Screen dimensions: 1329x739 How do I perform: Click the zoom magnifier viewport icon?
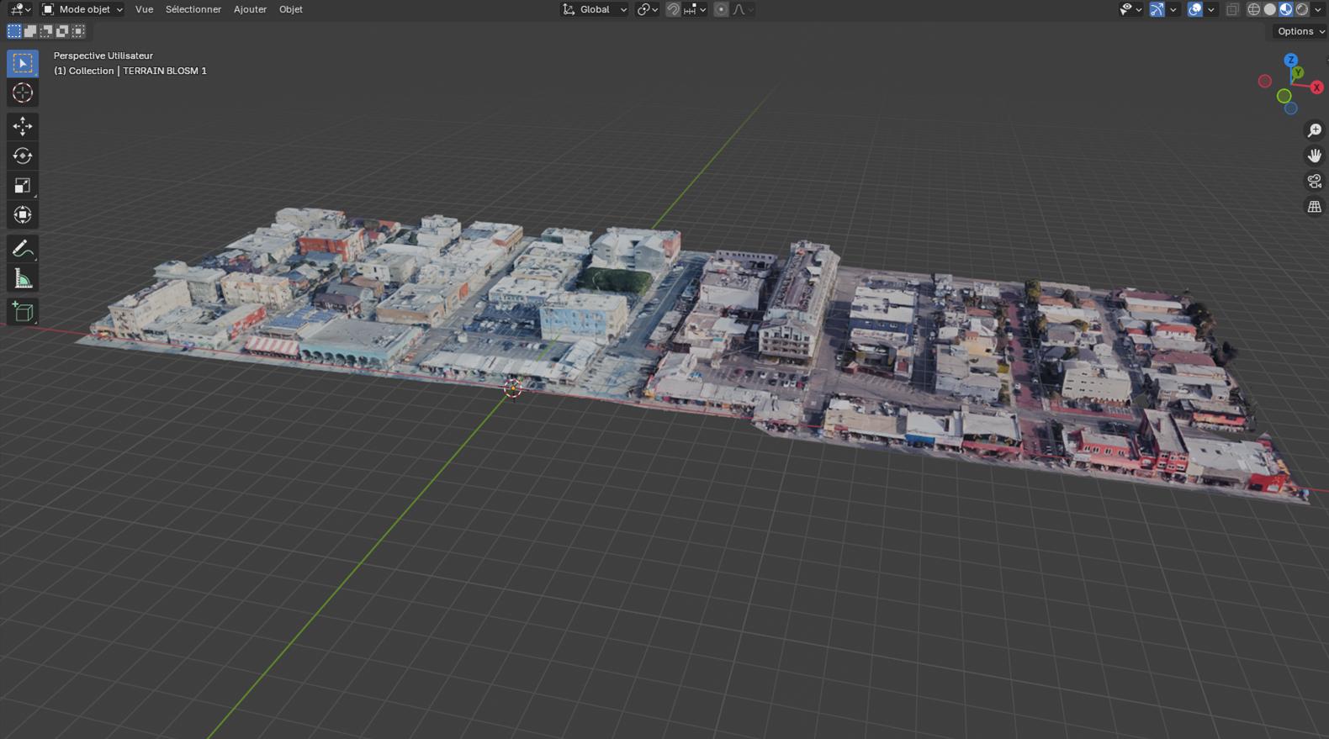pyautogui.click(x=1314, y=130)
